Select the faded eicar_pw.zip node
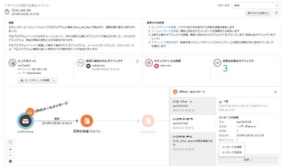 148,121
